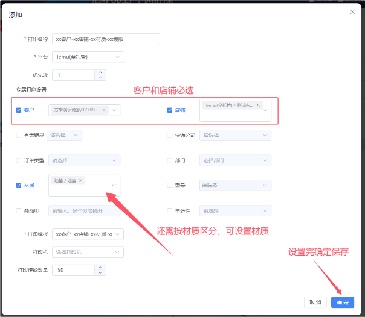Image resolution: width=365 pixels, height=317 pixels.
Task: Click the 确定 button to save
Action: click(x=343, y=302)
